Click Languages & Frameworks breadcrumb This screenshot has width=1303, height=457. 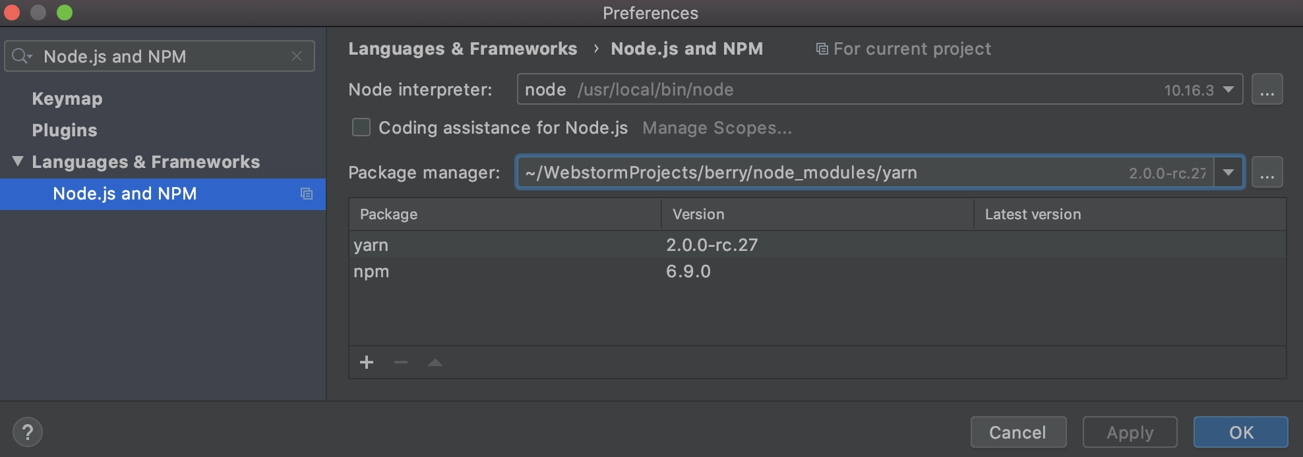[x=462, y=49]
